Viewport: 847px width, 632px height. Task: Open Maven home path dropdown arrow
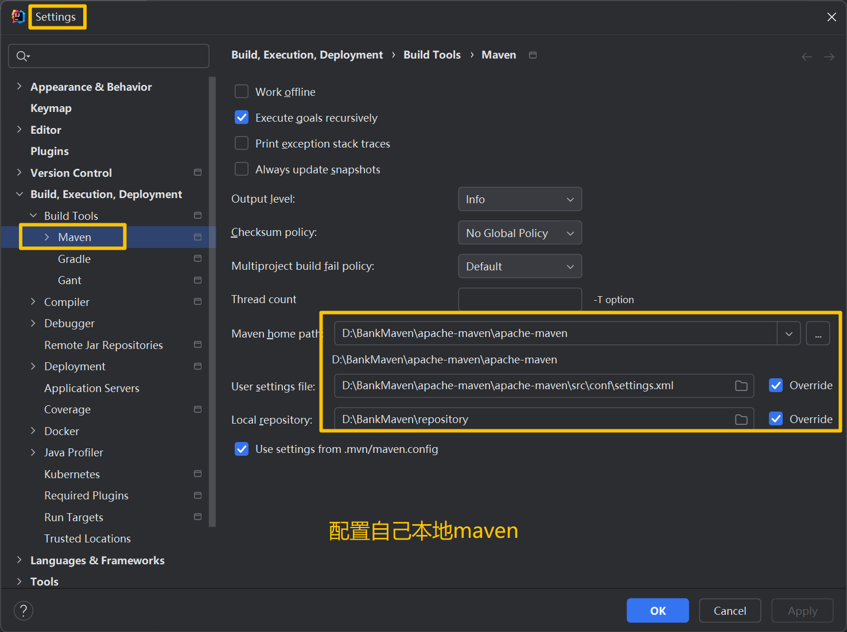pos(789,334)
